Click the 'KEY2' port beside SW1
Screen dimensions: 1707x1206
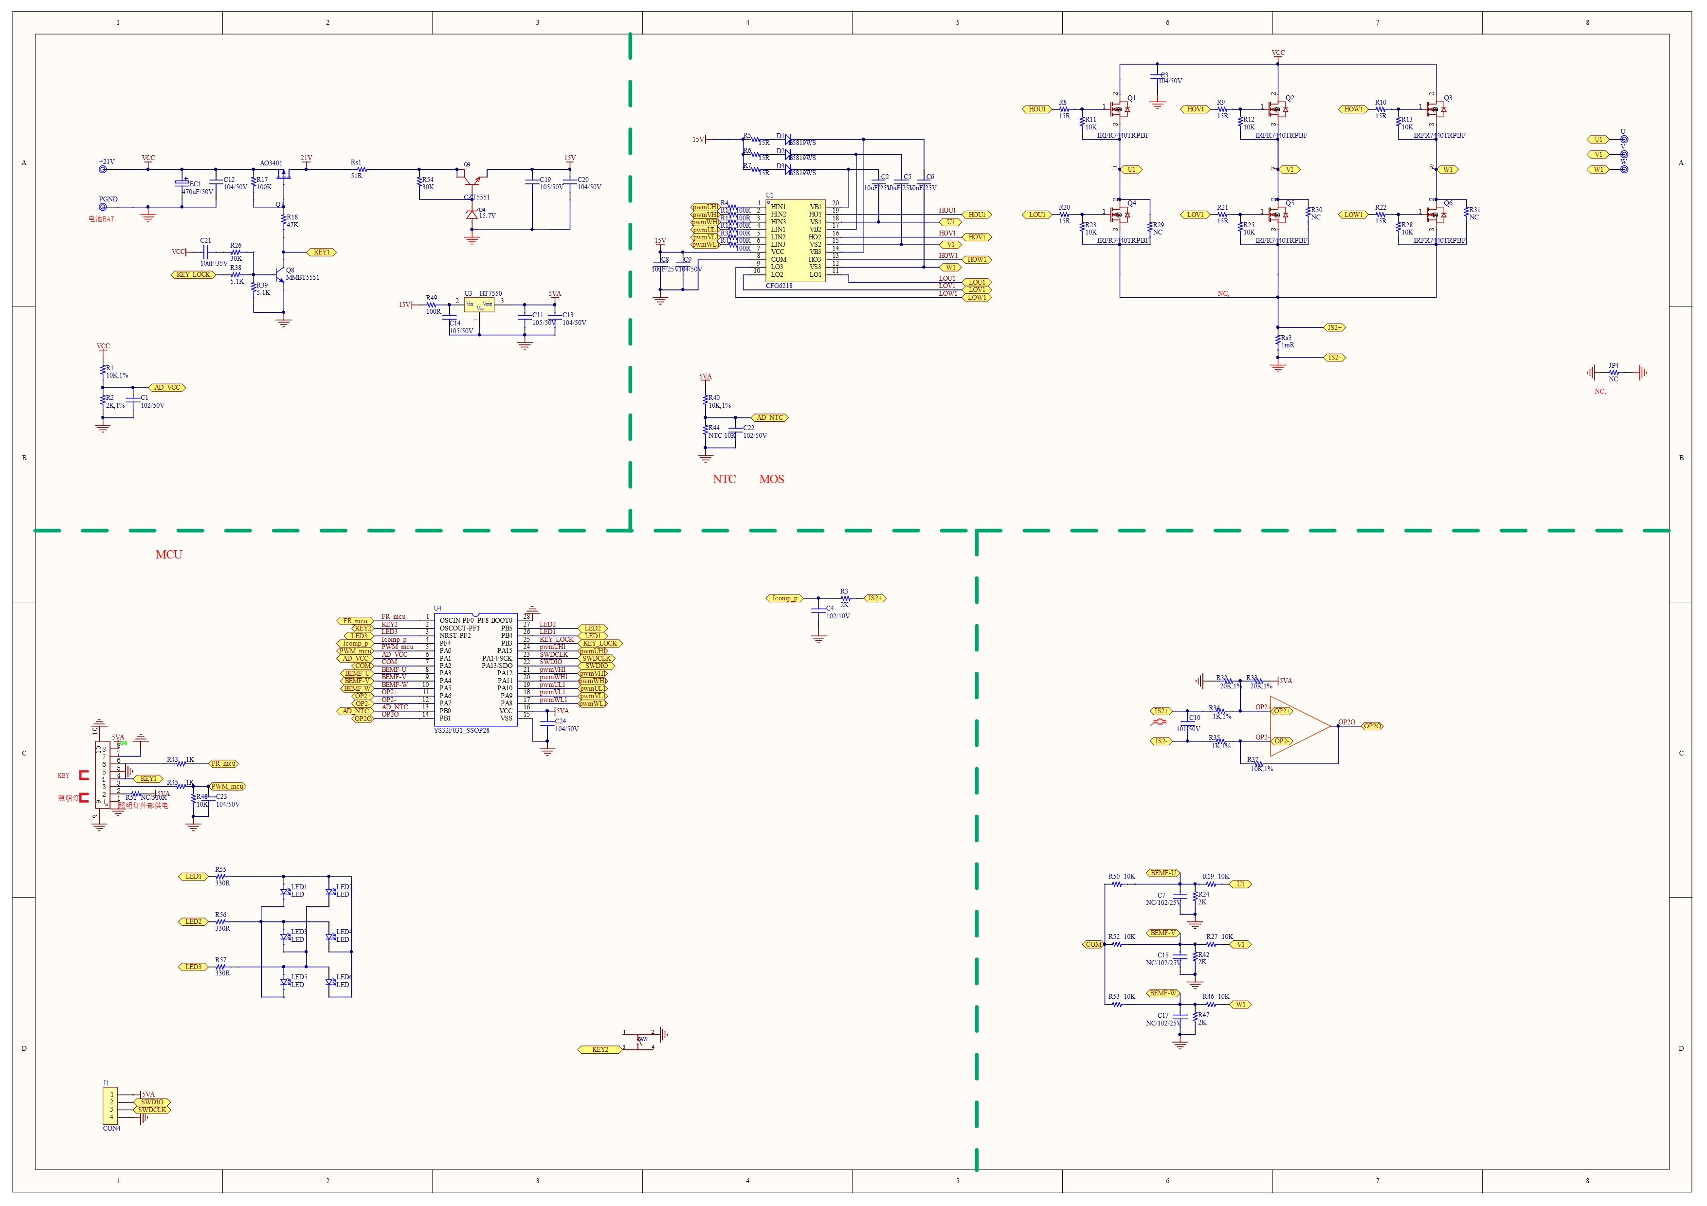tap(600, 1050)
